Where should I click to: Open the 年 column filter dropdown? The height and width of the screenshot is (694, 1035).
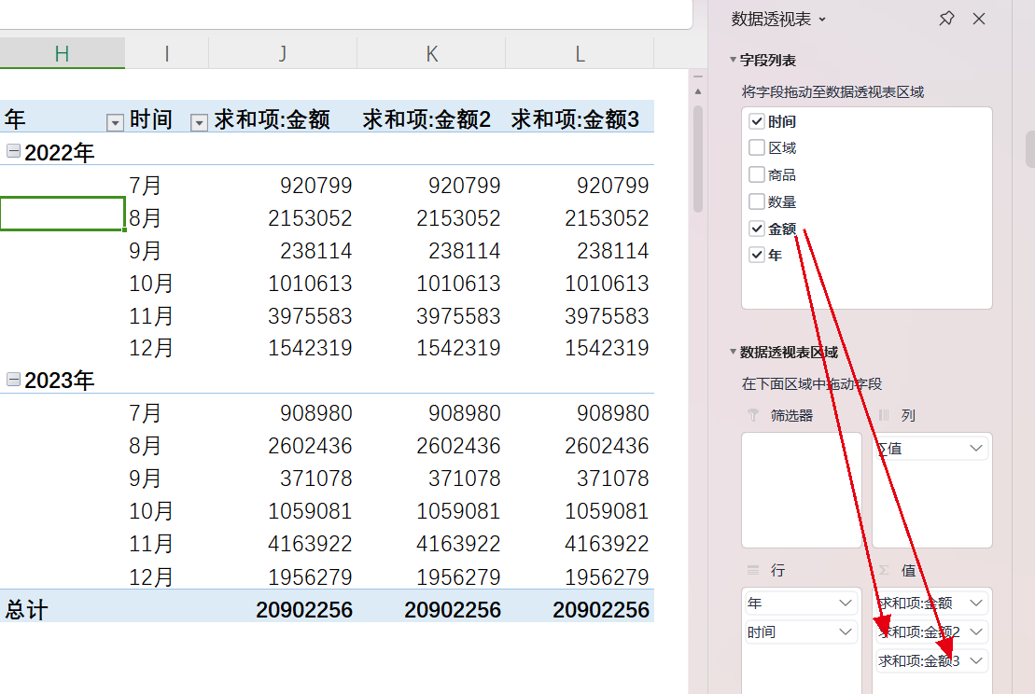pos(114,121)
